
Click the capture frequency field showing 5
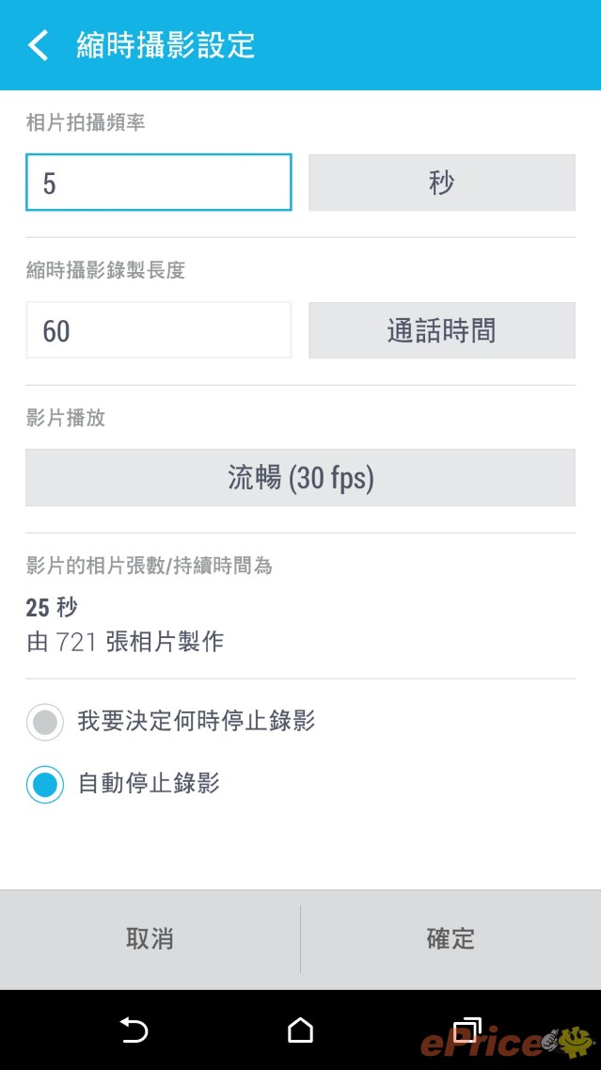coord(158,183)
